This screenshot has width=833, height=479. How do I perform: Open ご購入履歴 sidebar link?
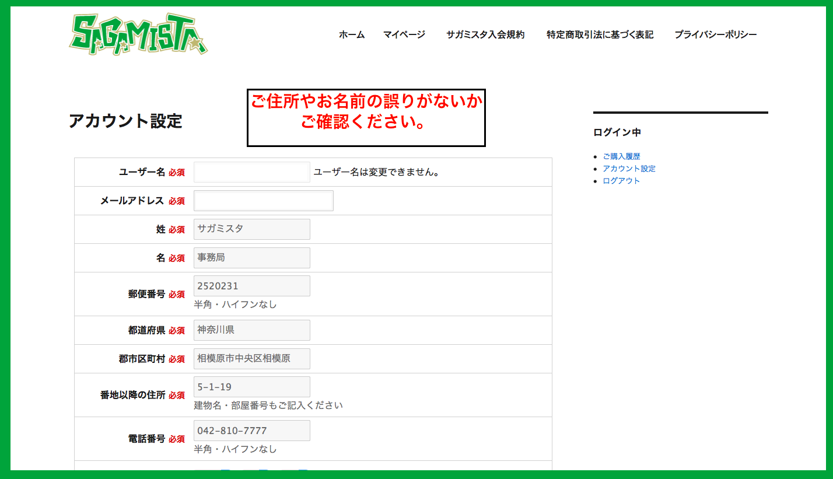621,156
